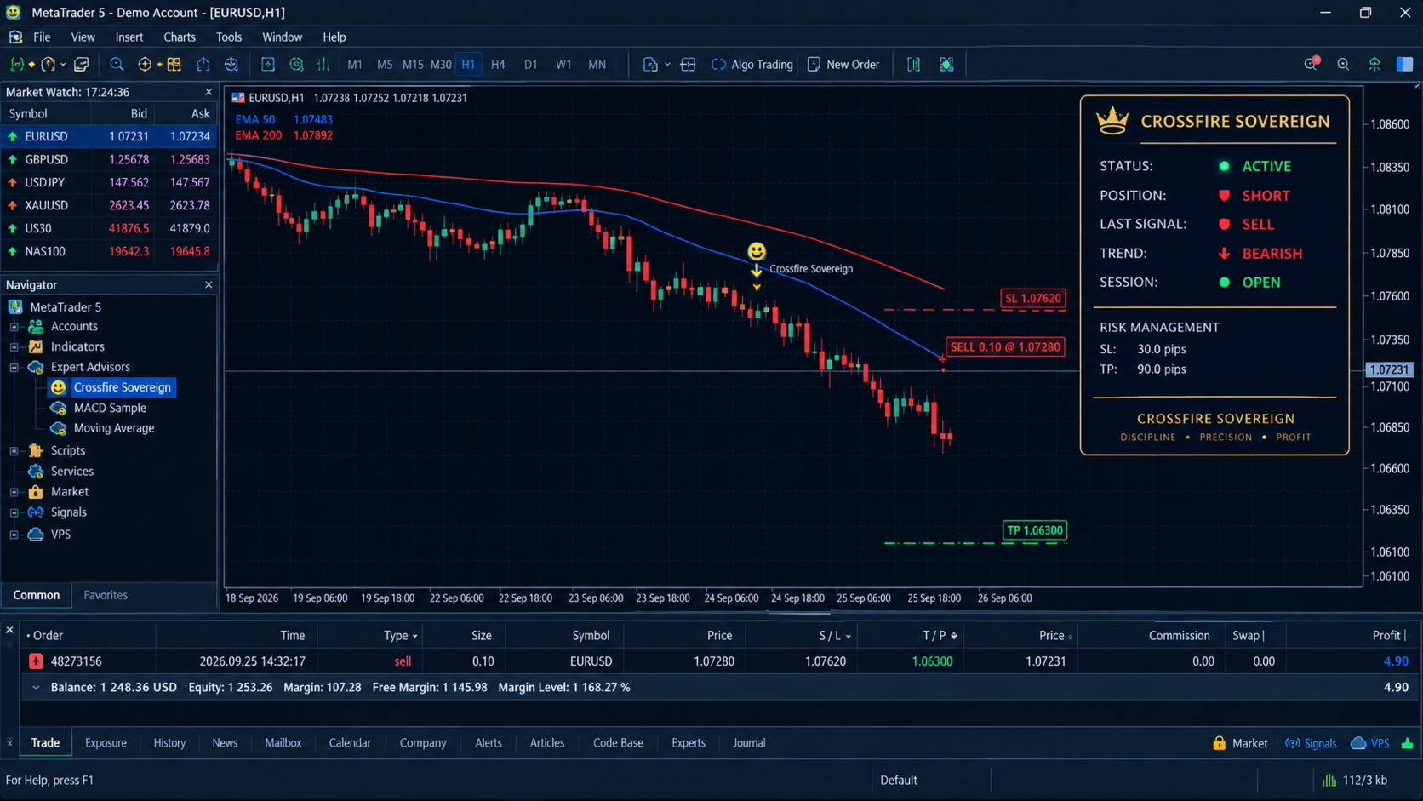Image resolution: width=1423 pixels, height=801 pixels.
Task: Open the notifications icon with red badge
Action: (1311, 65)
